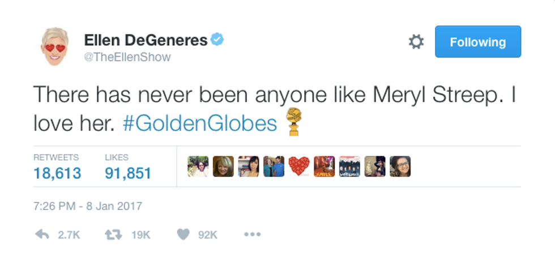Open the three-dot more options menu
The height and width of the screenshot is (268, 555).
click(252, 234)
